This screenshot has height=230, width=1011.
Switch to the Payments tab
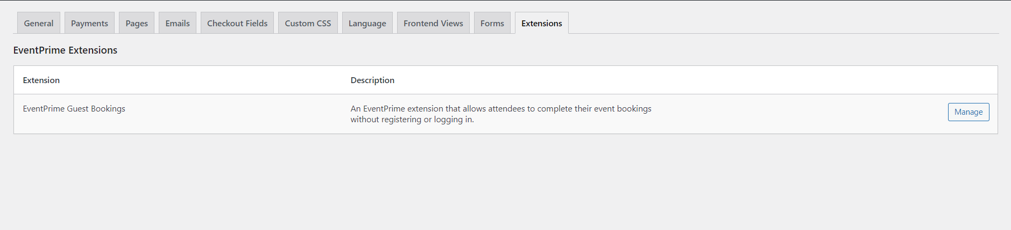[89, 23]
